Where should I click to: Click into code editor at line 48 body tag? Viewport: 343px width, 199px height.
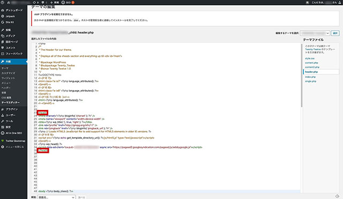click(56, 191)
